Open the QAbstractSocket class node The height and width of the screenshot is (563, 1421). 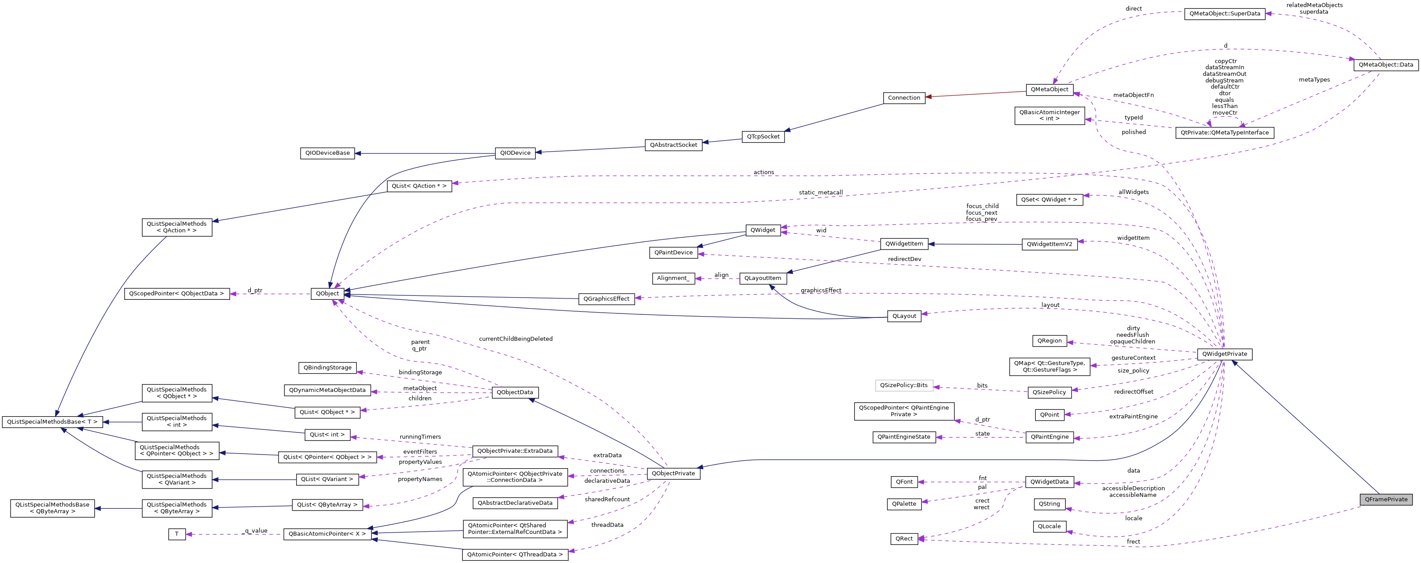(x=673, y=145)
